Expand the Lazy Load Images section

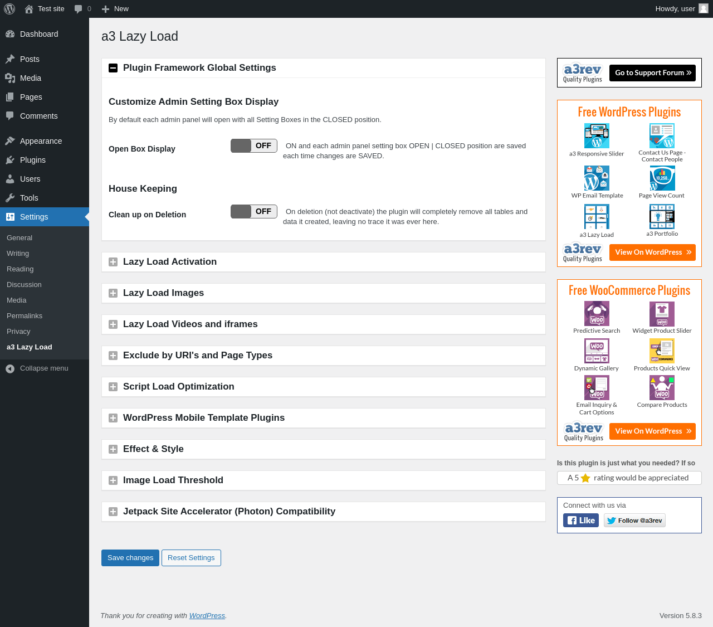(324, 293)
